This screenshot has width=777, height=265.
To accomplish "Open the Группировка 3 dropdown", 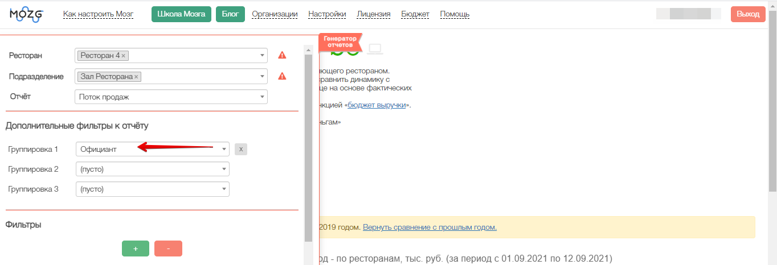I will (152, 189).
